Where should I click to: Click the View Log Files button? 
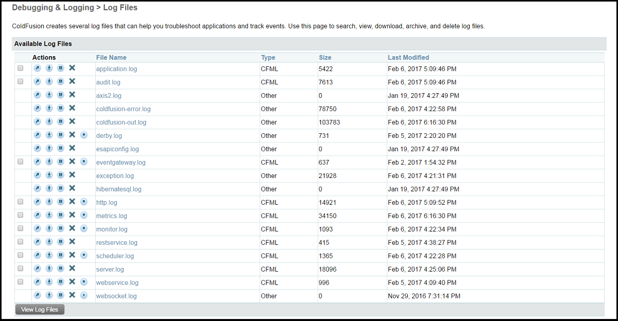point(40,310)
